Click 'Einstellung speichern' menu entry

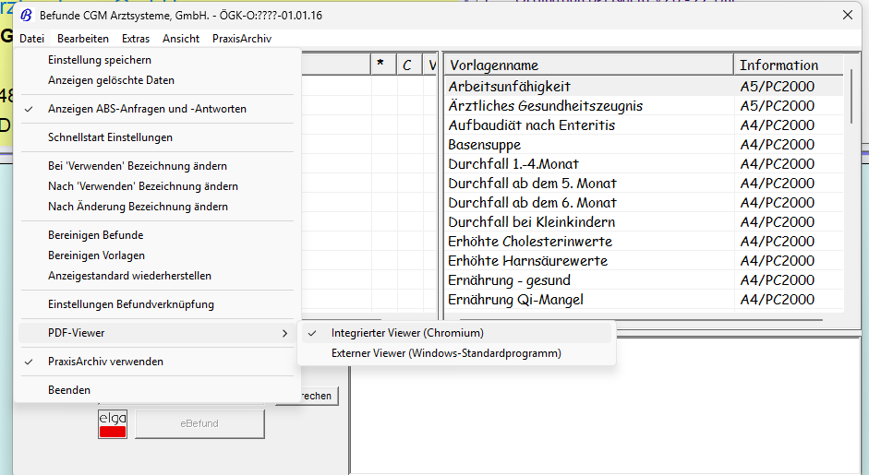[100, 60]
